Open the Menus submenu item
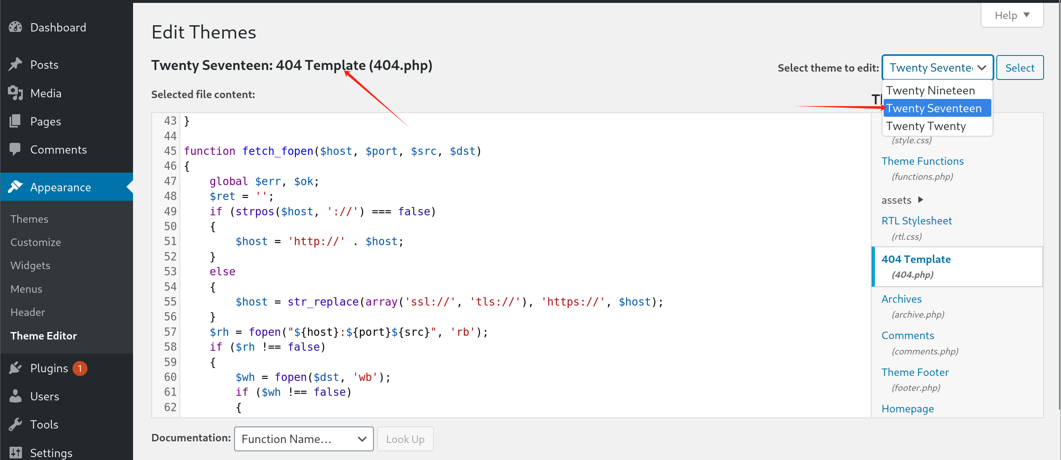 pos(26,289)
